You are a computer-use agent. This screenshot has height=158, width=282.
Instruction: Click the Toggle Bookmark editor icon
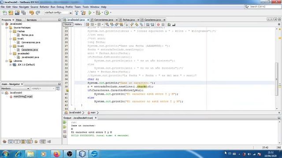[x=141, y=25]
